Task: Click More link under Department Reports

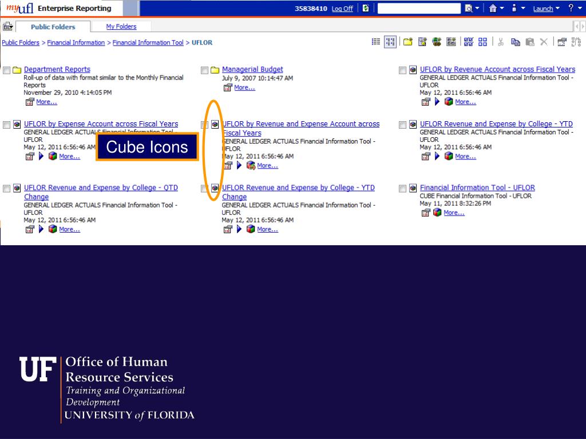Action: [46, 102]
